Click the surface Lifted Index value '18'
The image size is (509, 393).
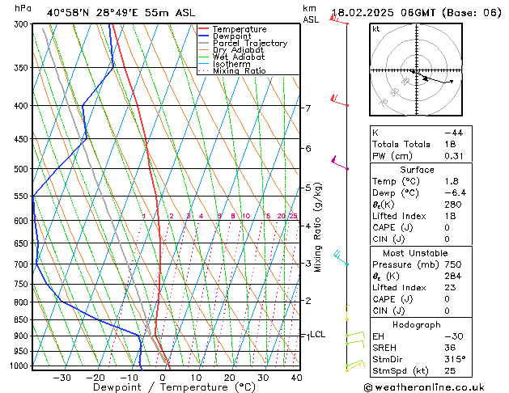click(x=450, y=216)
